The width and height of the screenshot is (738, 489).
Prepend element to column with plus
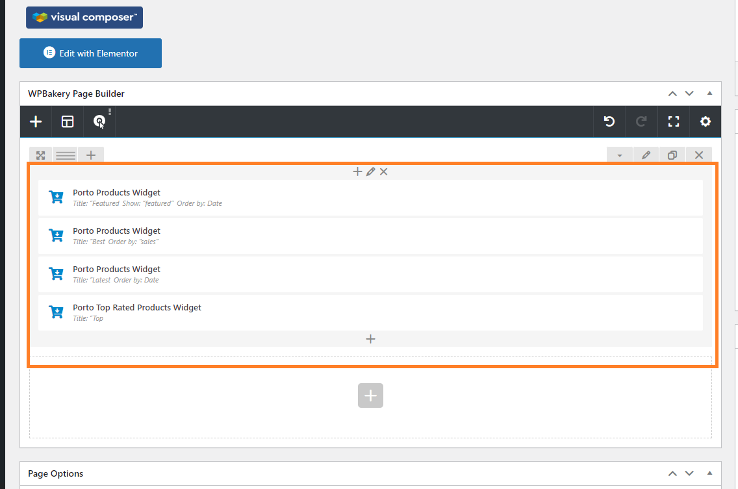point(358,172)
